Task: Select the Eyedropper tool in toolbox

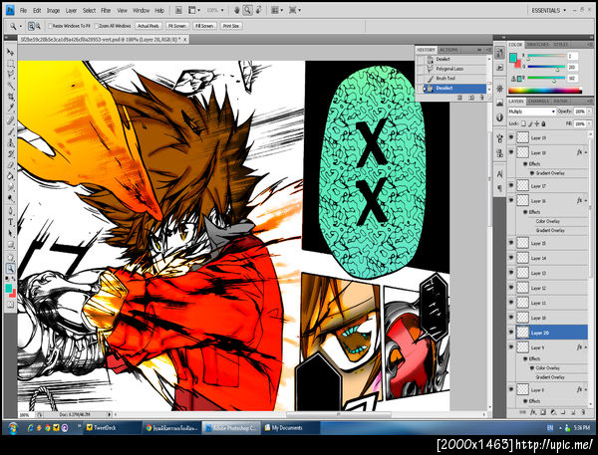Action: (10, 109)
